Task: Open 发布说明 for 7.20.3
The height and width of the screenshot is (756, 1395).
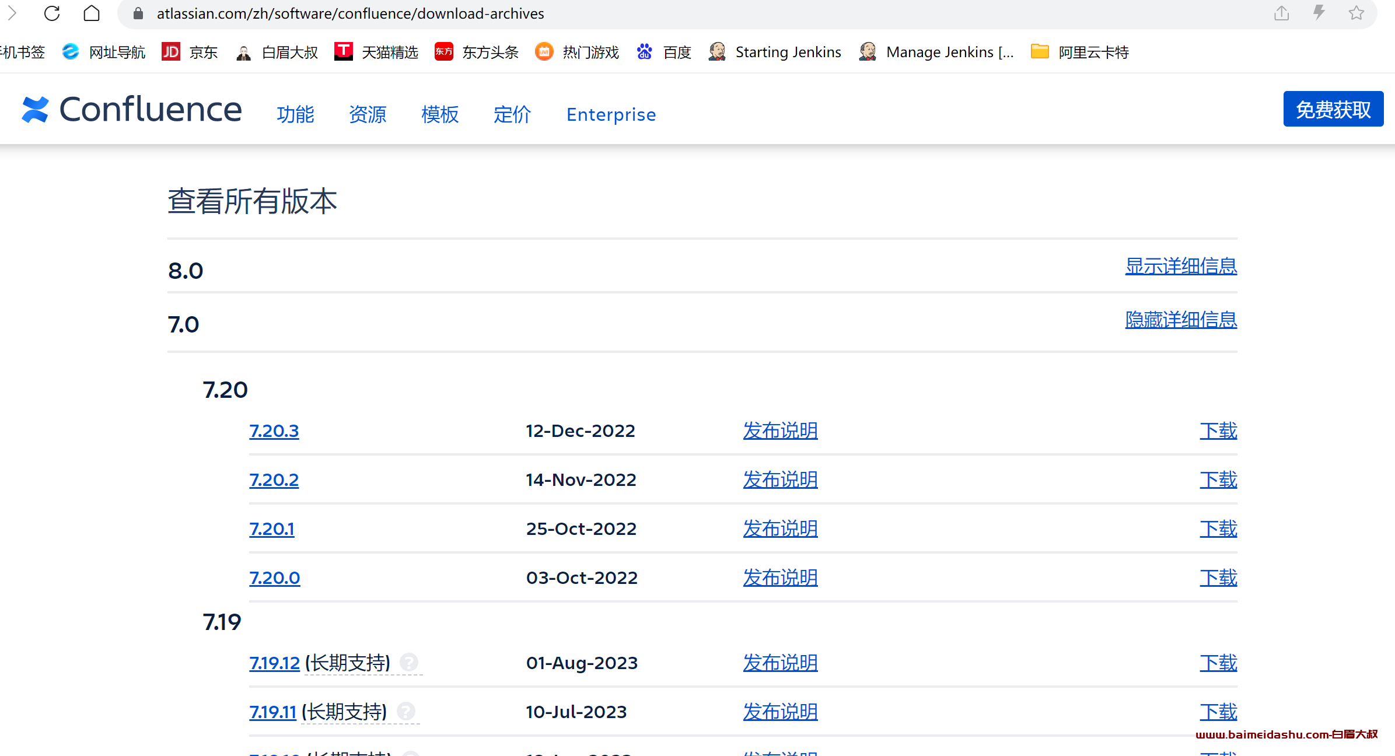Action: coord(780,430)
